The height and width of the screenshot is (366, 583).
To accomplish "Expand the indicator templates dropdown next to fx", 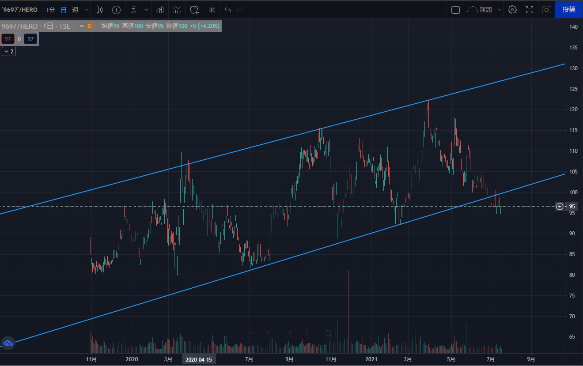I will pyautogui.click(x=147, y=9).
